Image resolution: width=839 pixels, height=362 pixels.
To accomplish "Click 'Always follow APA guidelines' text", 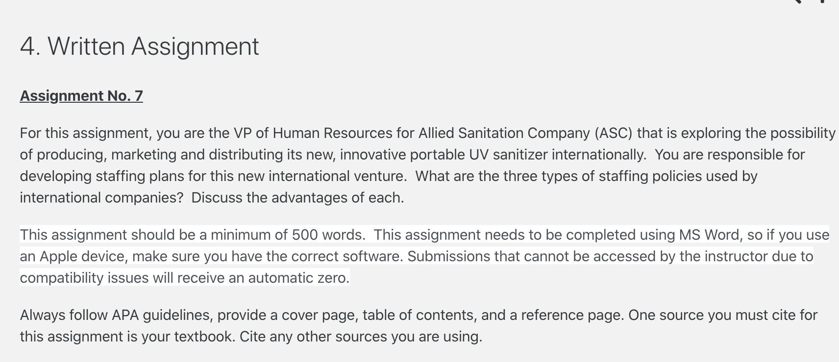I will point(116,315).
